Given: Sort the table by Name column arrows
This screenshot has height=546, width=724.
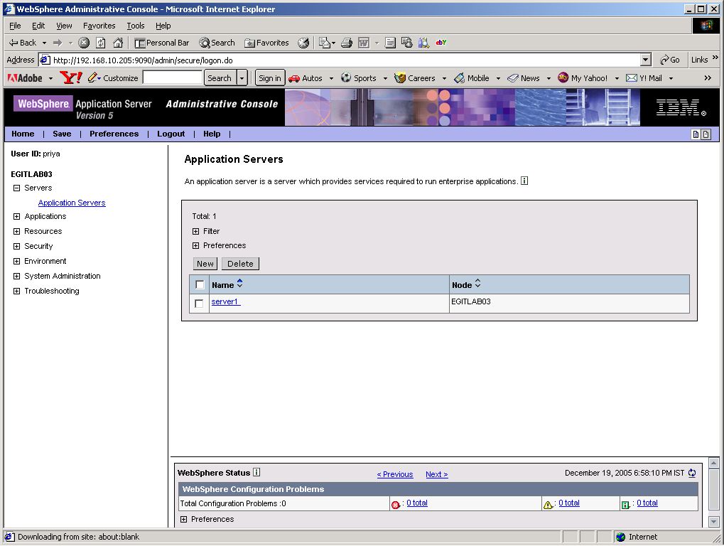Looking at the screenshot, I should (x=239, y=284).
